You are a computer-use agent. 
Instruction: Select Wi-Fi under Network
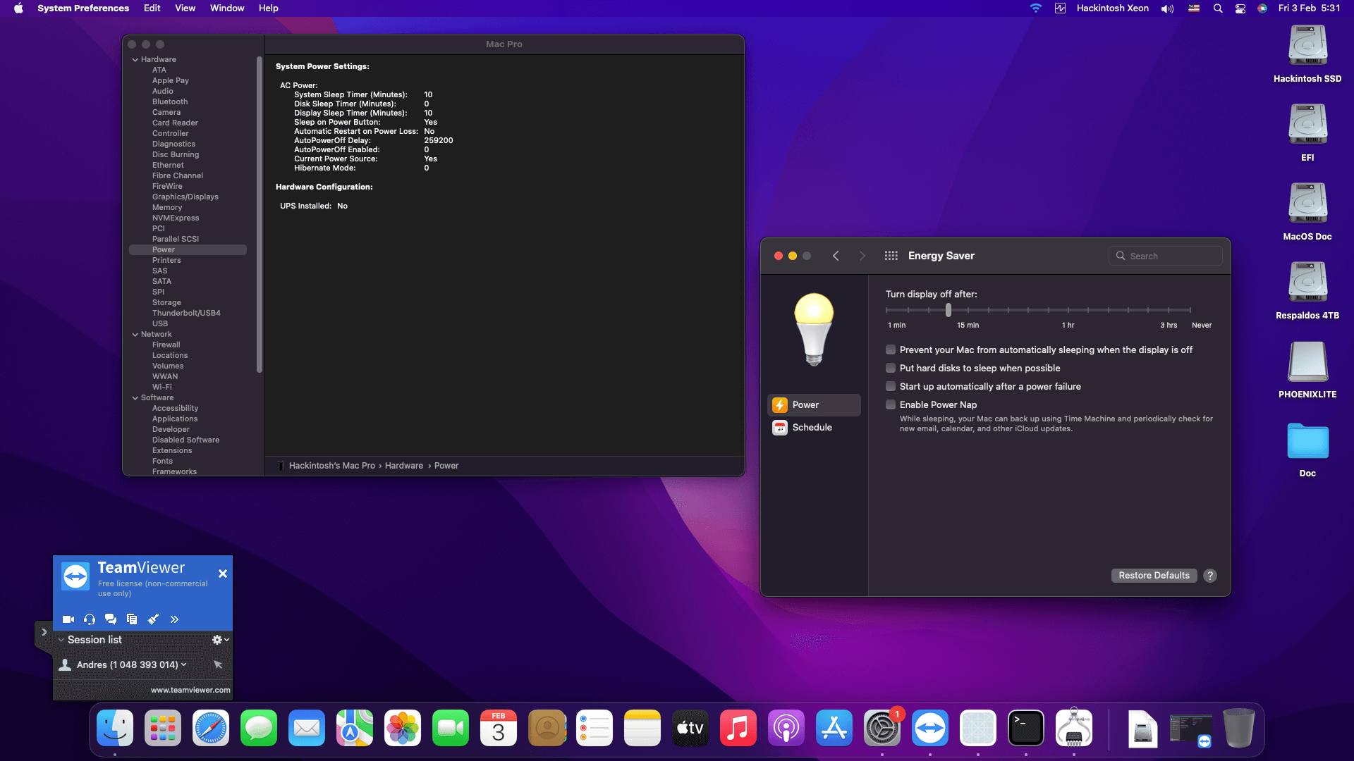click(162, 387)
